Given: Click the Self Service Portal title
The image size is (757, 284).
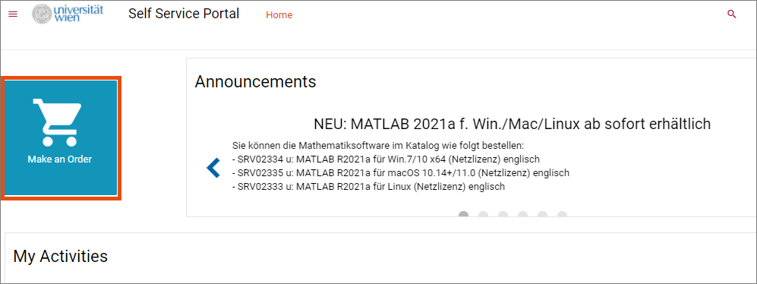Looking at the screenshot, I should tap(184, 14).
